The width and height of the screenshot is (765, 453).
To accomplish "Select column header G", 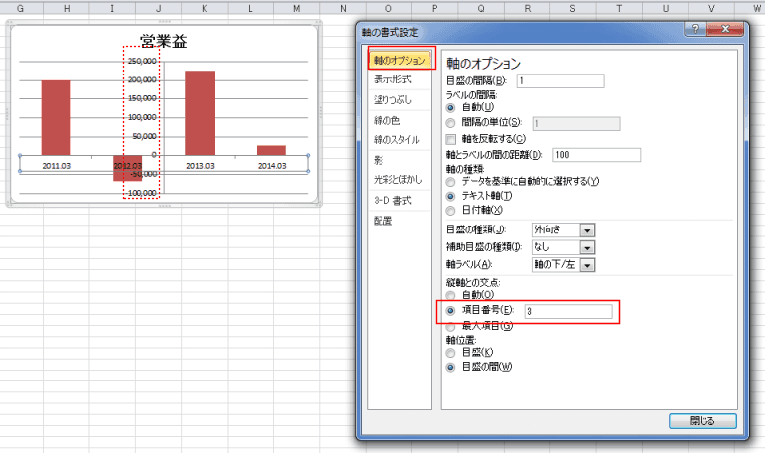I will pos(21,8).
